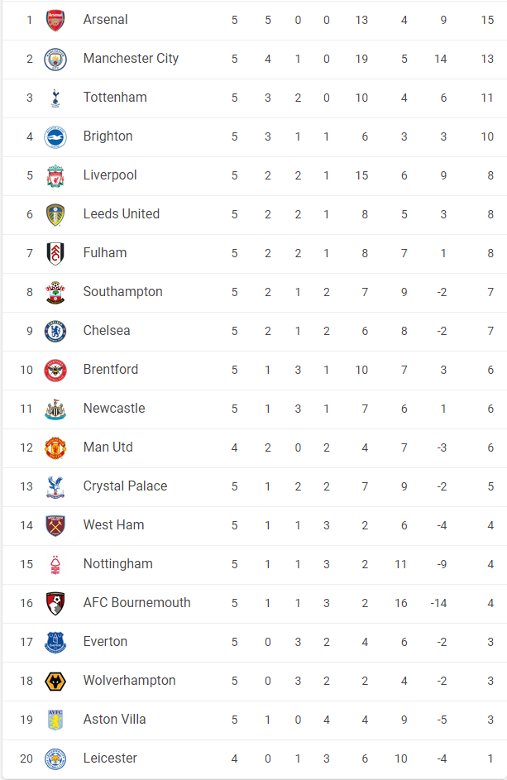Image resolution: width=507 pixels, height=780 pixels.
Task: Click the Manchester City badge icon
Action: tap(55, 59)
